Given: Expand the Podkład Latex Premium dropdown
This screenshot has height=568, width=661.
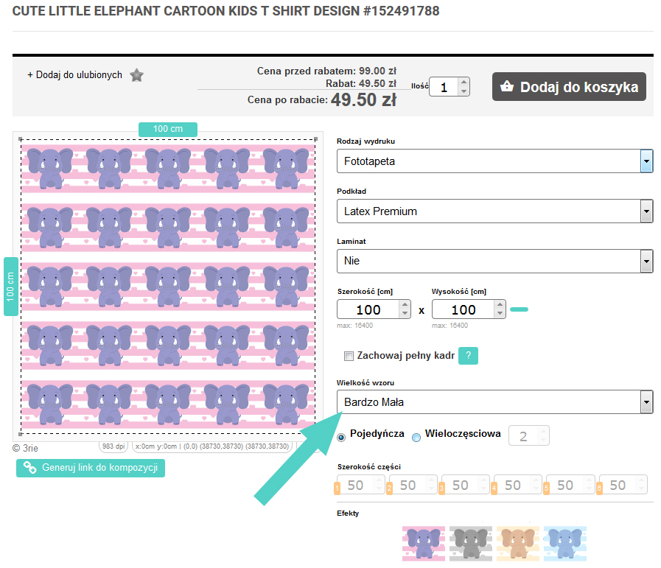Looking at the screenshot, I should pyautogui.click(x=646, y=211).
